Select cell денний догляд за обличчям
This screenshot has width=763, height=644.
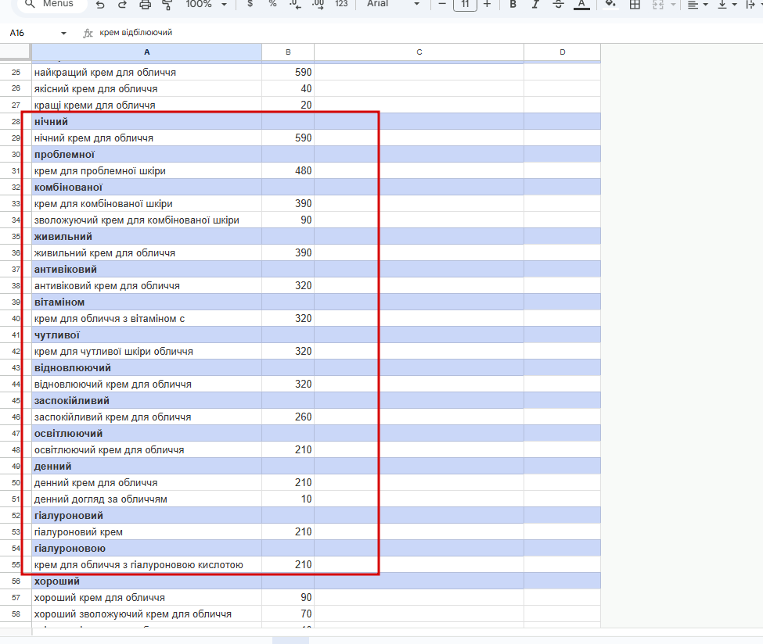(146, 499)
